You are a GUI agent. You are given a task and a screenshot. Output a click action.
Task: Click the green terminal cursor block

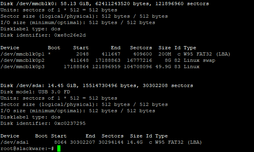pos(59,148)
